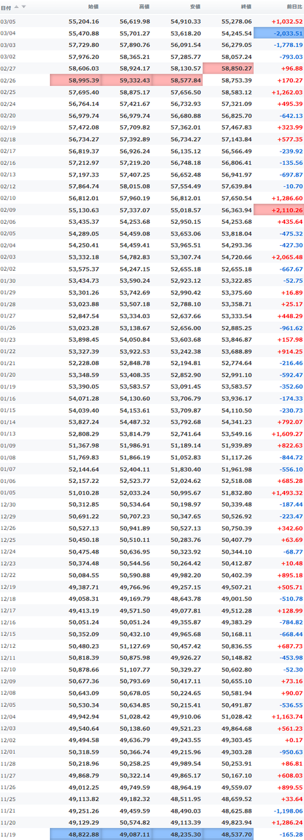The image size is (304, 840).
Task: Click the -1,198.06 change value on 11/21
Action: pyautogui.click(x=286, y=811)
